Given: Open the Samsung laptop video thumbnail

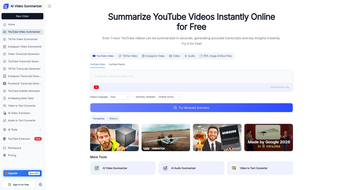Looking at the screenshot, I should pos(217,137).
